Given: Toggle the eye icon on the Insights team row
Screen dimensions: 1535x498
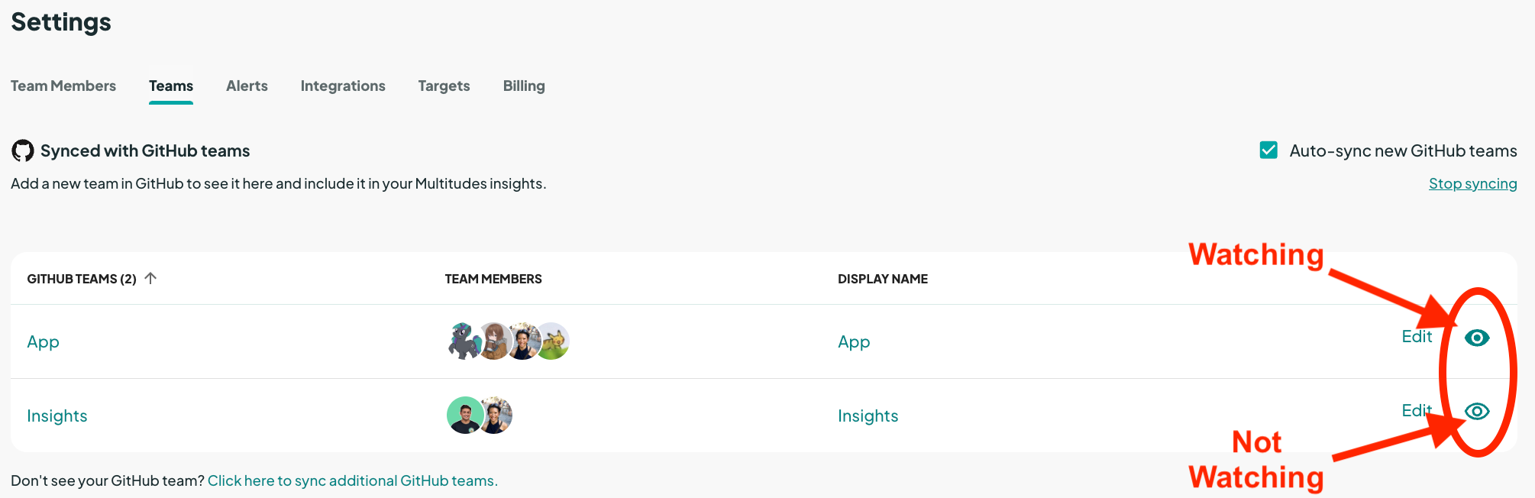Looking at the screenshot, I should coord(1476,411).
